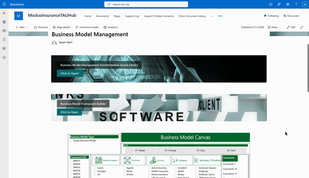This screenshot has height=178, width=309.
Task: Enable the Auto Insurance checkbox
Action: pyautogui.click(x=149, y=168)
